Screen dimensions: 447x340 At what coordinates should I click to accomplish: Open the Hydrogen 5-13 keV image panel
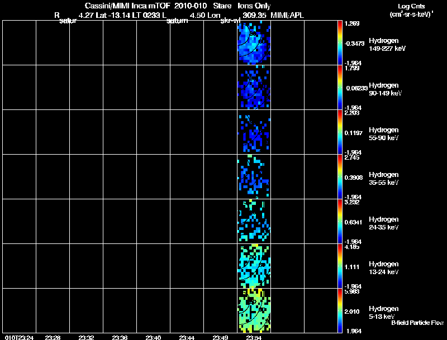point(254,310)
